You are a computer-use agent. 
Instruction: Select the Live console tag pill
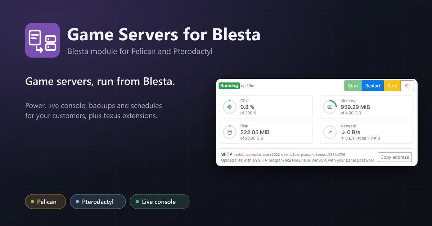click(159, 202)
